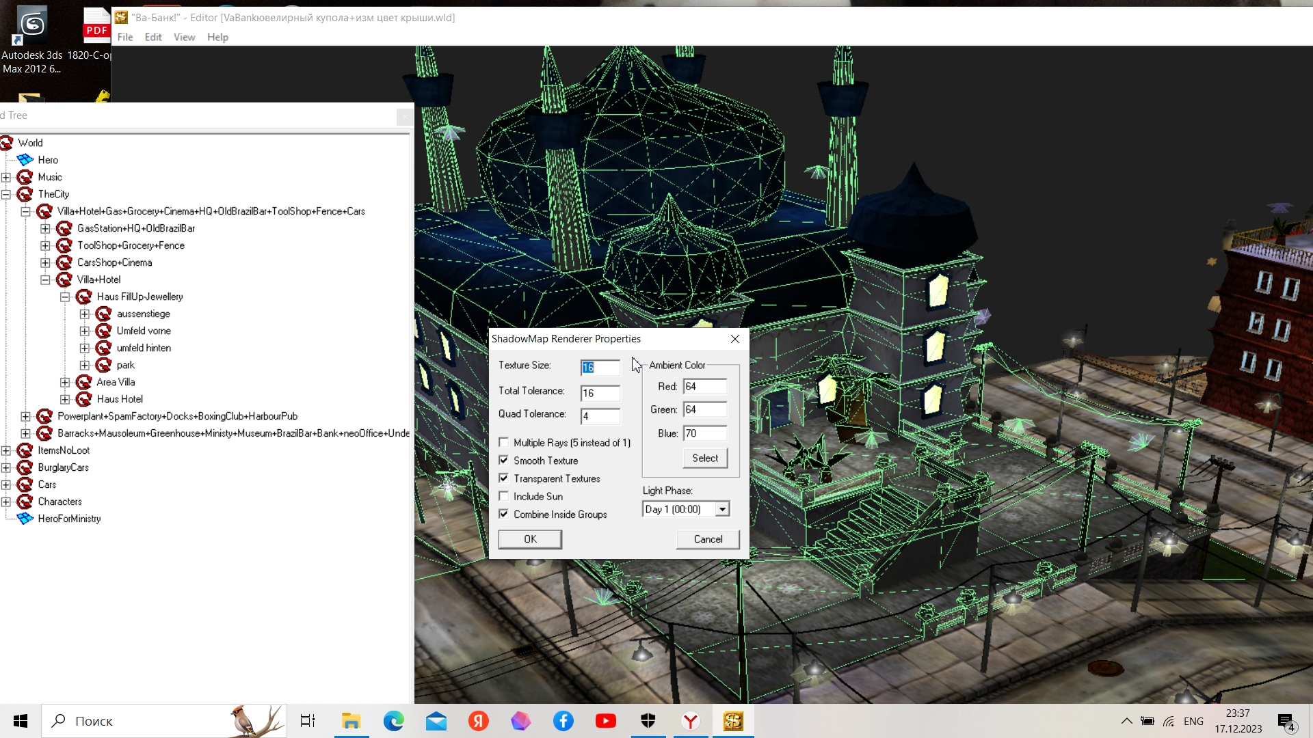The width and height of the screenshot is (1313, 738).
Task: Click Select to choose ambient color
Action: [x=705, y=458]
